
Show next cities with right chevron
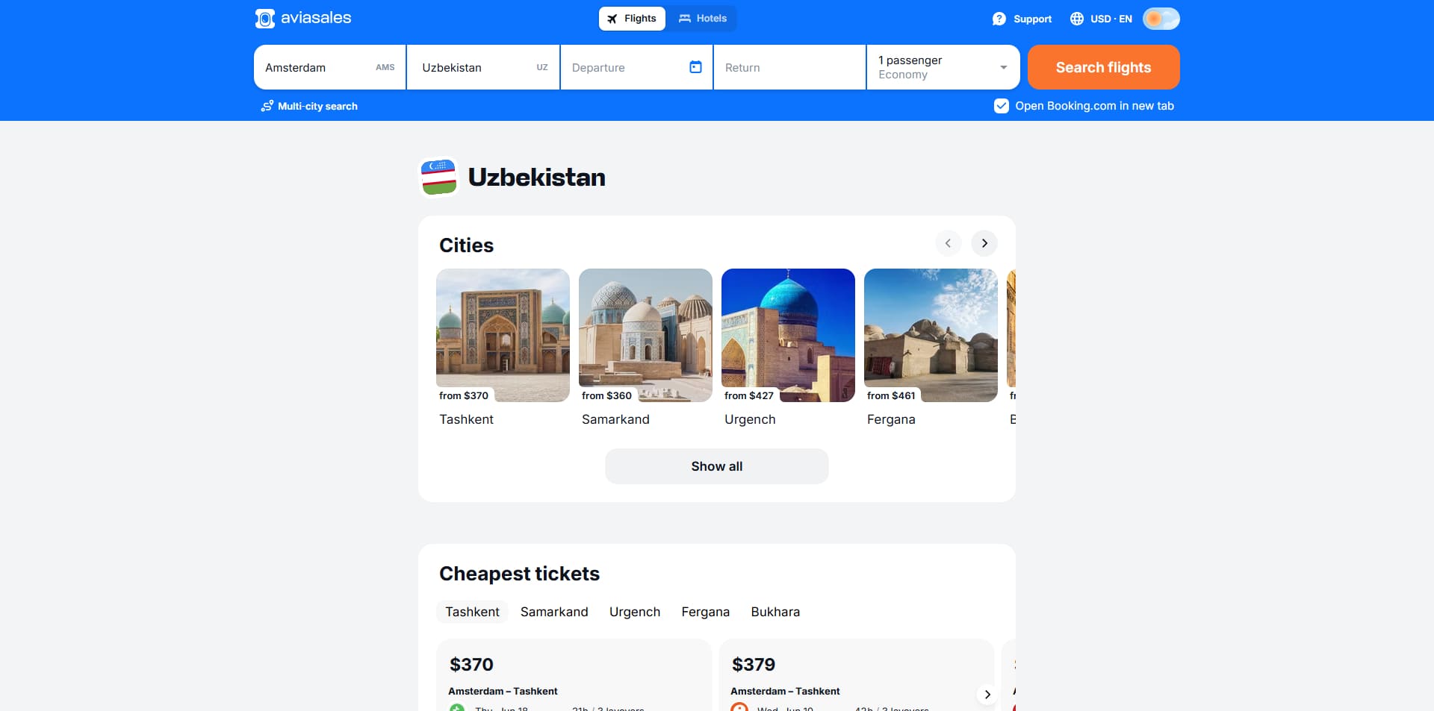tap(984, 243)
